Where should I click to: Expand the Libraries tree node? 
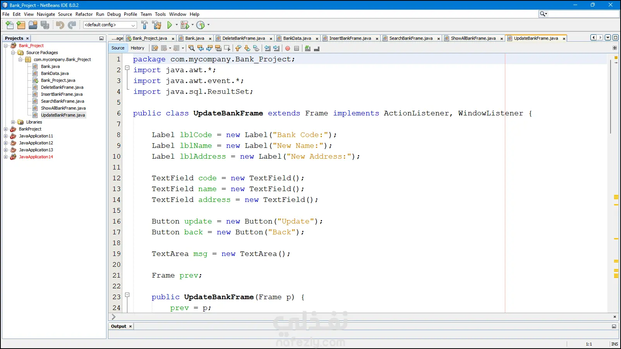click(x=13, y=122)
